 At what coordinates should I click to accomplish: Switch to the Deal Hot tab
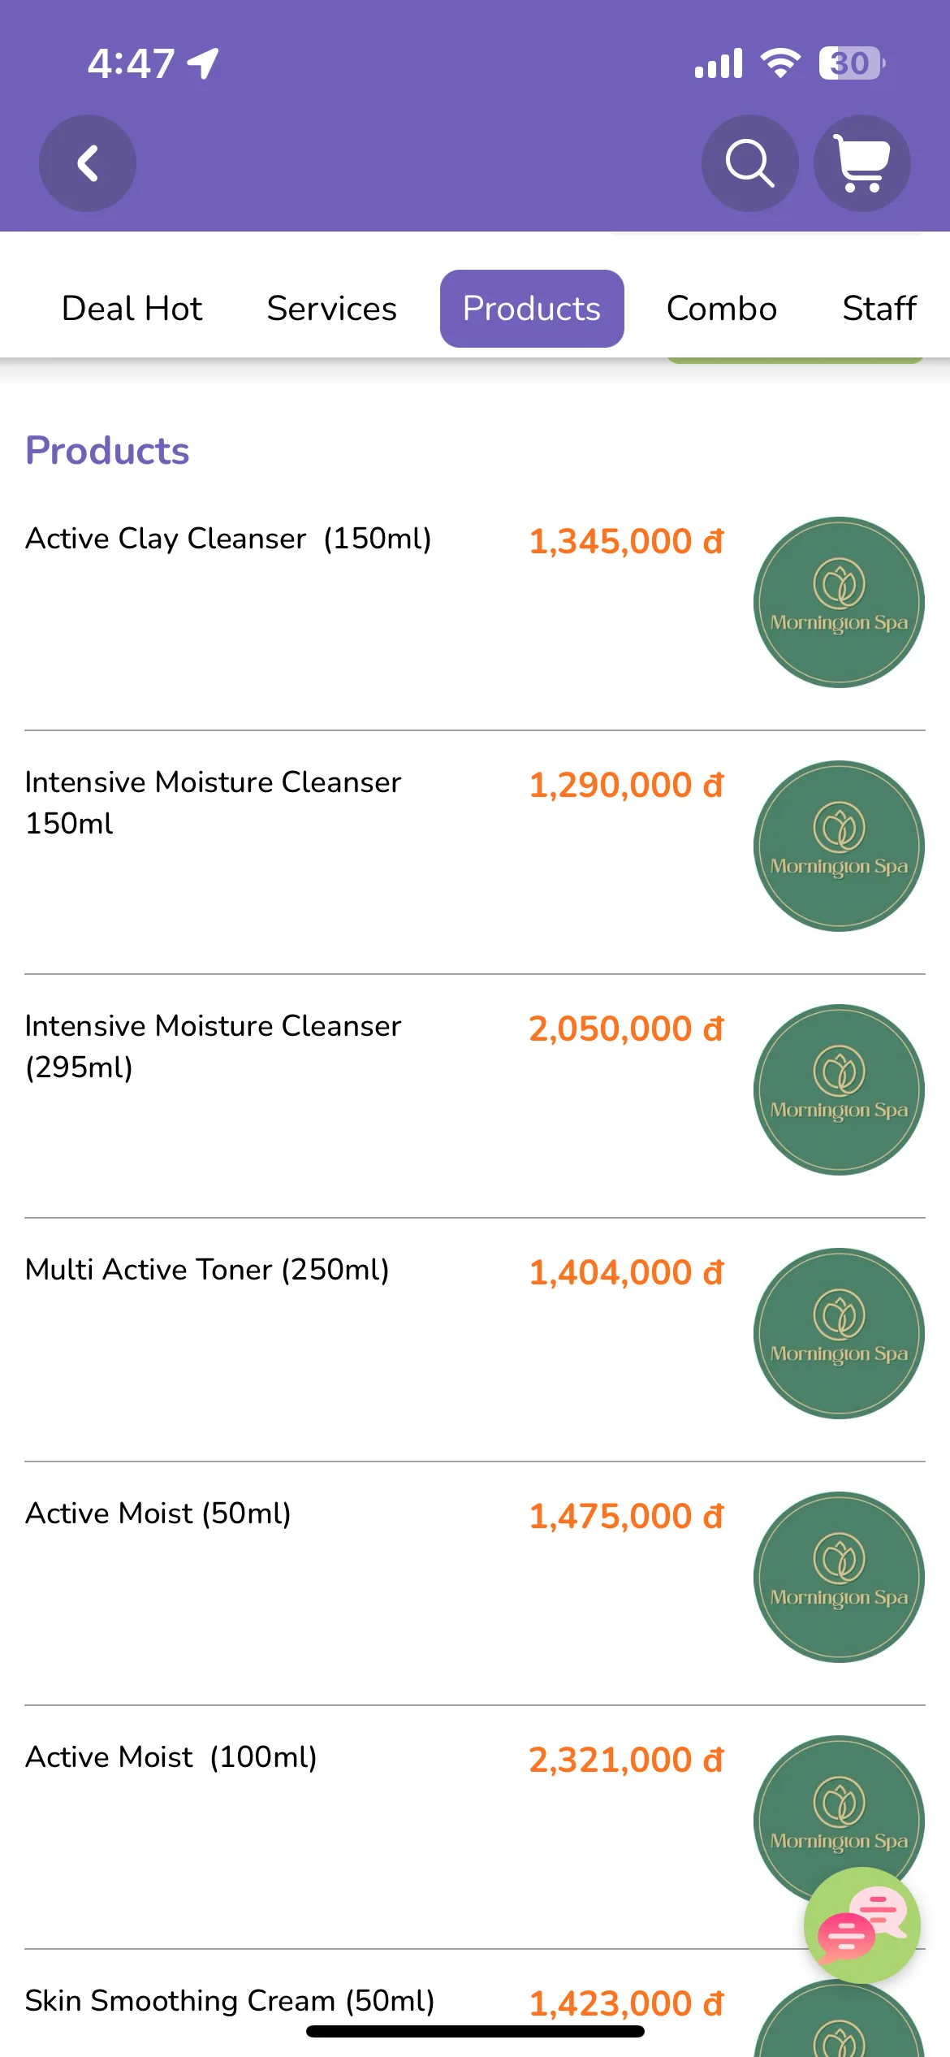coord(132,309)
